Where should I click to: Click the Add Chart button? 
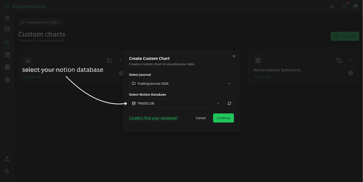[345, 36]
